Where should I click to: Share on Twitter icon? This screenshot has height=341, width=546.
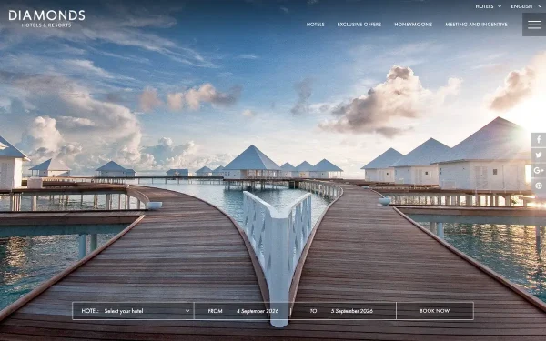tap(539, 155)
